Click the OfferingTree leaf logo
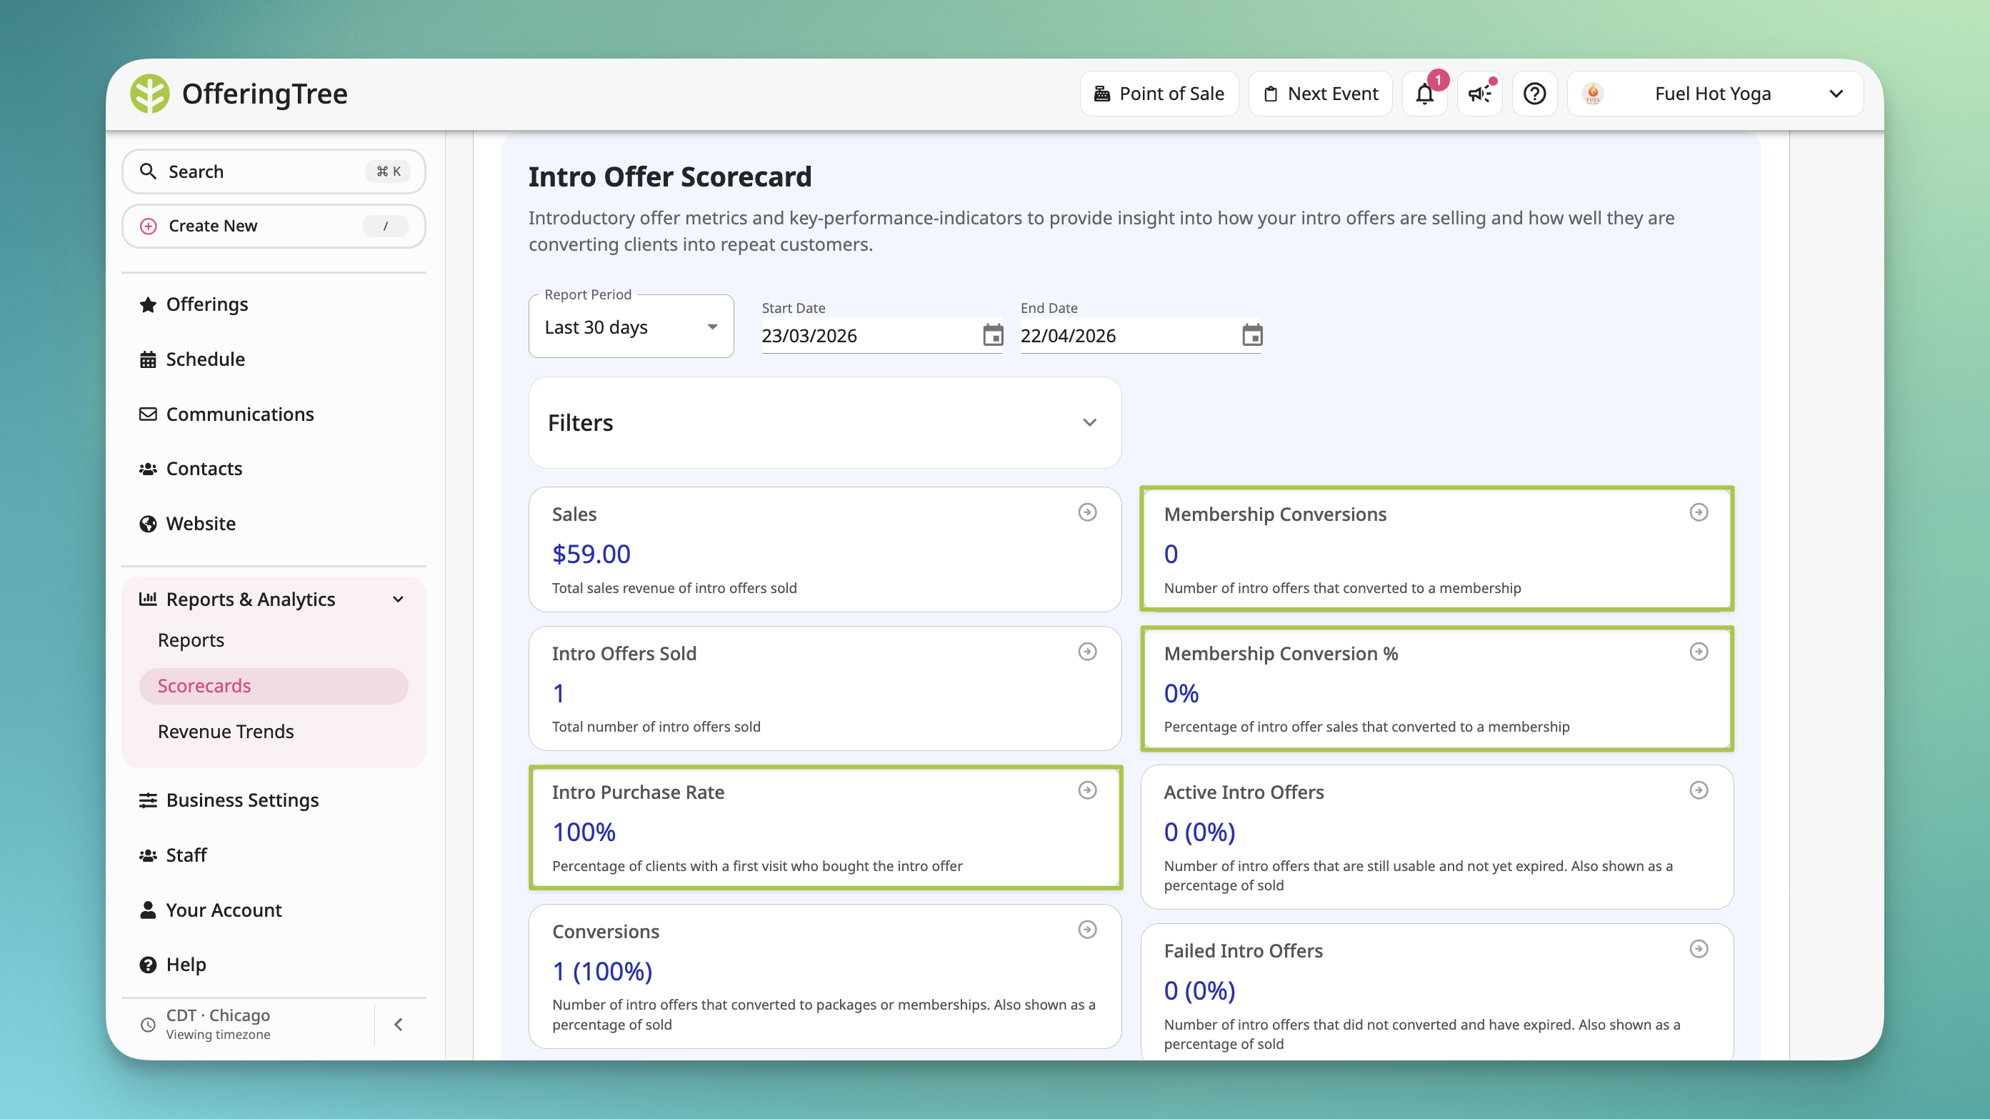Screen dimensions: 1990x1119 [149, 94]
